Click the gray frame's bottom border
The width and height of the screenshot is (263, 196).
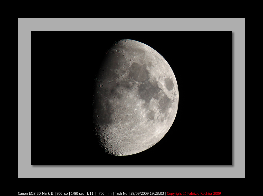(131, 172)
